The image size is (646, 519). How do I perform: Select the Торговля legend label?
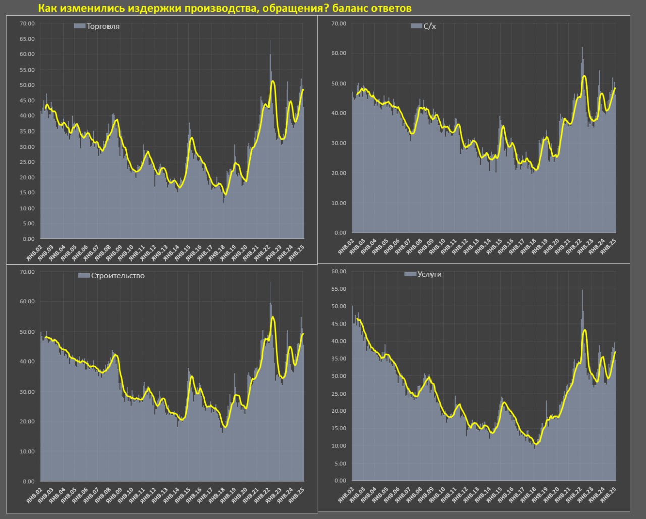[x=103, y=26]
